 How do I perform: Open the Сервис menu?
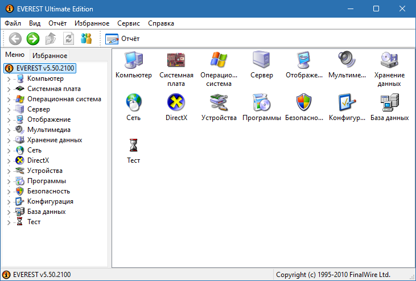point(129,23)
